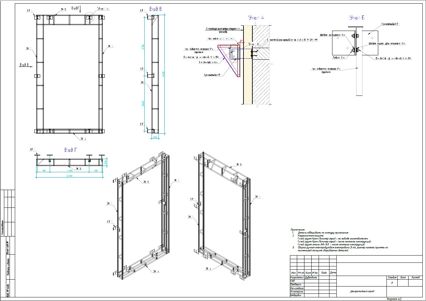The width and height of the screenshot is (426, 301).
Task: Click the "Дата" column header
Action: pos(333,273)
